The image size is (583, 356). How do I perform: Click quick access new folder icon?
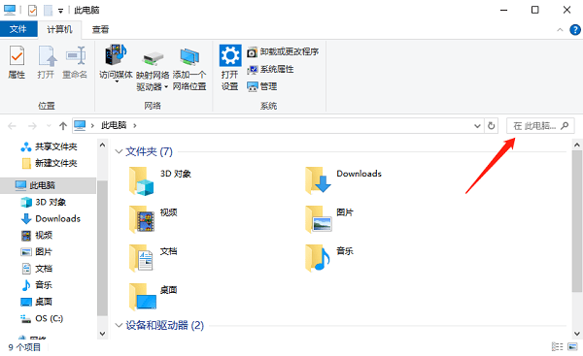48,11
